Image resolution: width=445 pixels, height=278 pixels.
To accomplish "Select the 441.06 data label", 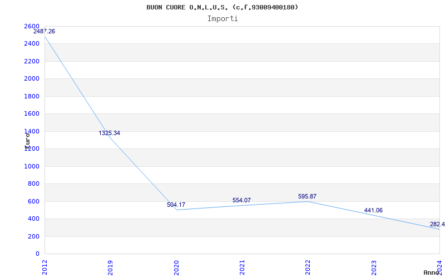I will tap(373, 210).
